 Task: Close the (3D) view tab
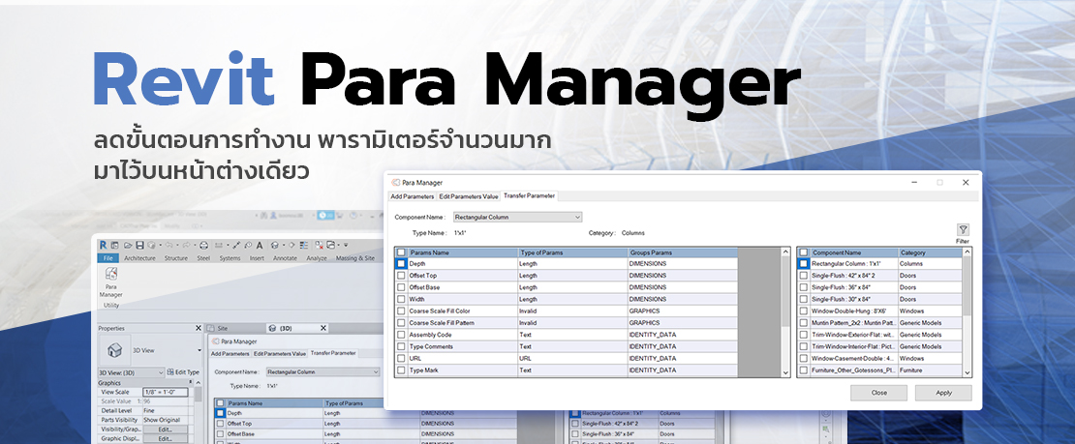point(322,328)
